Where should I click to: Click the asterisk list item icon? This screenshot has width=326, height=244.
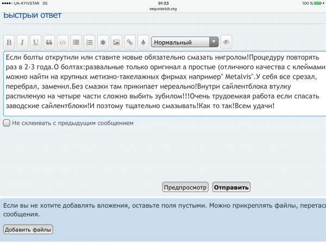point(103,42)
